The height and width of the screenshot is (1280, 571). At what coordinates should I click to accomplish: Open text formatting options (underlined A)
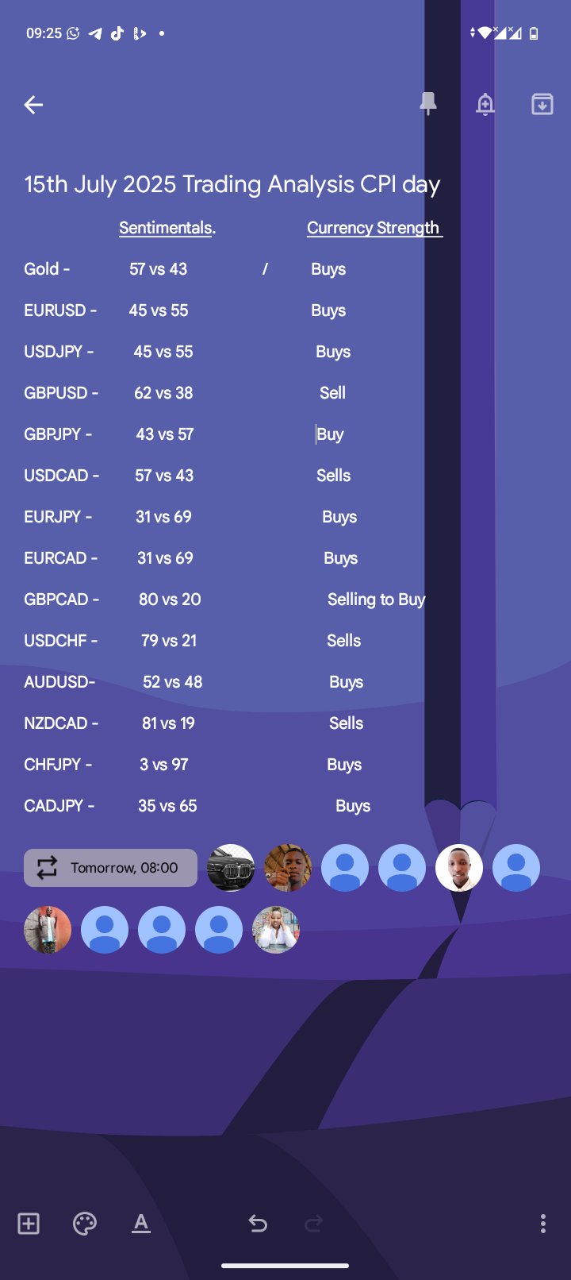[x=141, y=1224]
